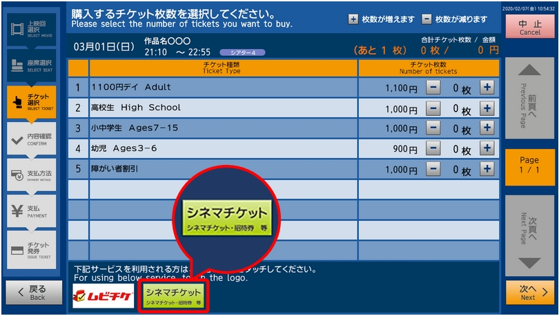Tap the チケット枚数 Number of tickets header
This screenshot has height=316, width=559.
(x=429, y=68)
